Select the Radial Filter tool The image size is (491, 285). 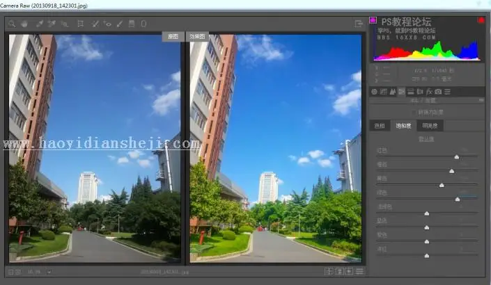point(143,24)
